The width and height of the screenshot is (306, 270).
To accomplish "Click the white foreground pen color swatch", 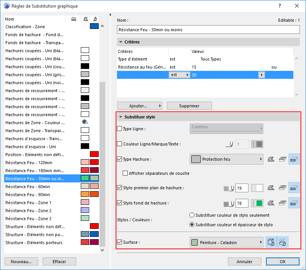I will click(257, 188).
